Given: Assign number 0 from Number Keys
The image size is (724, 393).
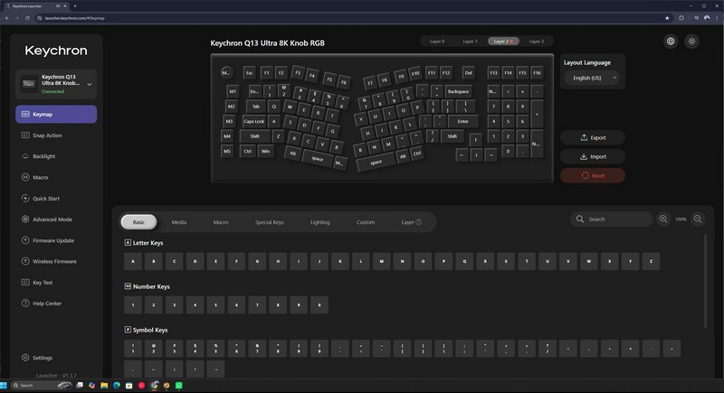Looking at the screenshot, I should (319, 305).
